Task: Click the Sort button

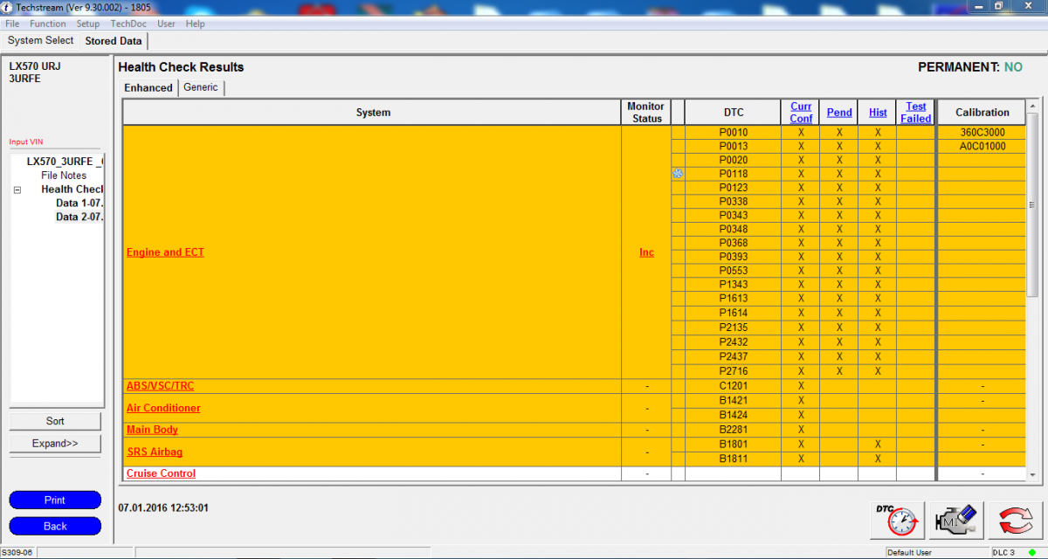Action: tap(55, 421)
